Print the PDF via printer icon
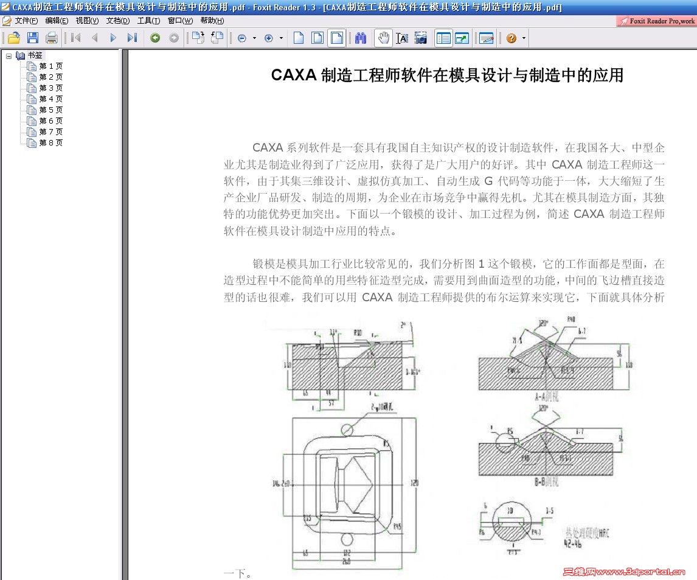This screenshot has height=580, width=697. pos(52,38)
